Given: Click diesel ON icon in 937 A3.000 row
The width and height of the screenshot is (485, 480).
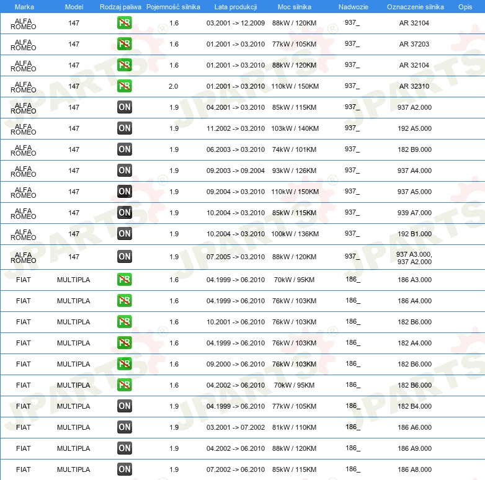Looking at the screenshot, I should click(x=124, y=256).
